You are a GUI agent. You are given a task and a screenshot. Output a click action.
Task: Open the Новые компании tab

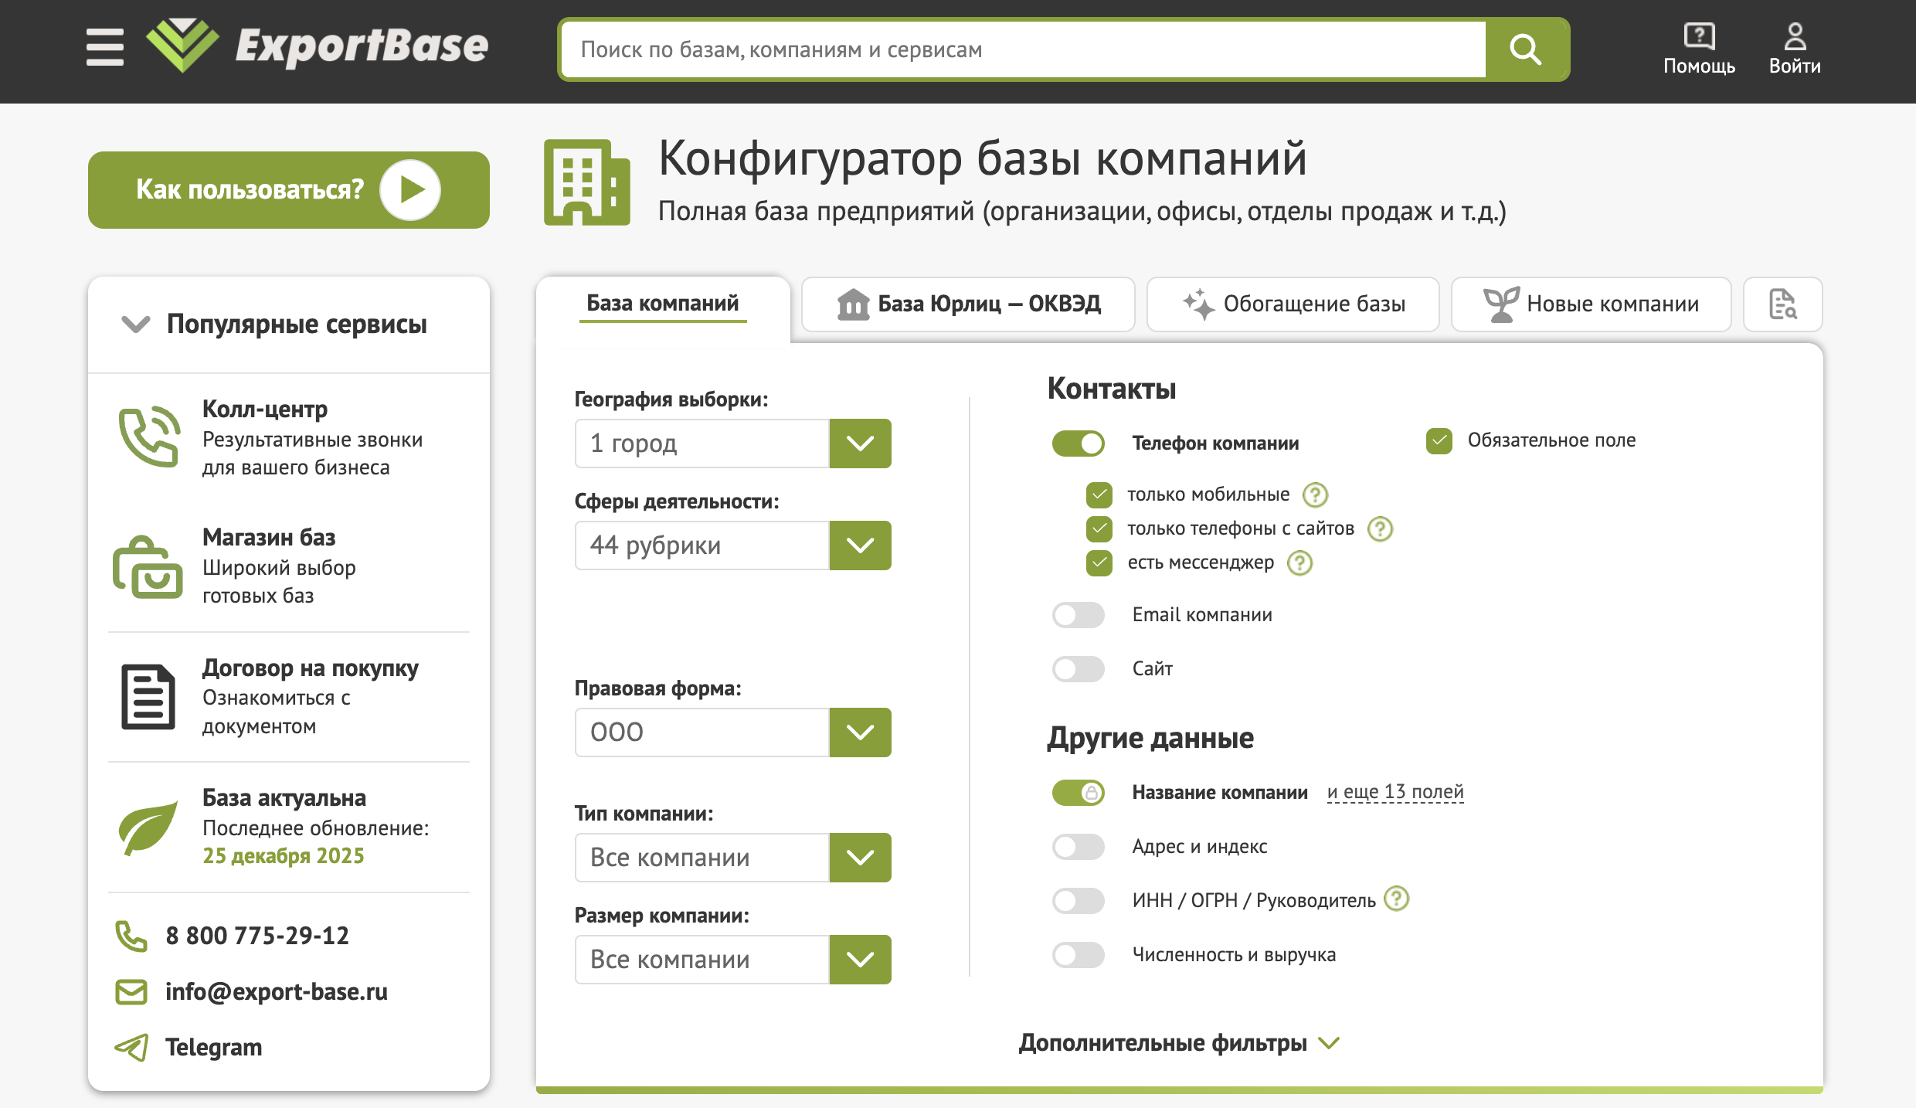[x=1591, y=304]
